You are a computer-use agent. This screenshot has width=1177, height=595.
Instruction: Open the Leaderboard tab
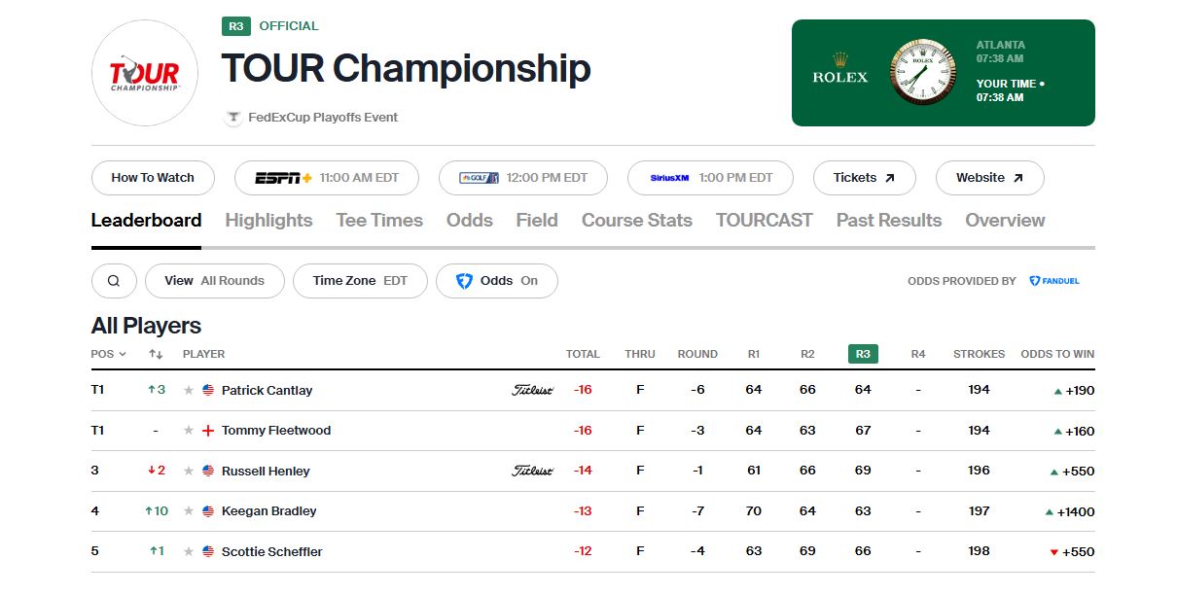click(x=146, y=221)
